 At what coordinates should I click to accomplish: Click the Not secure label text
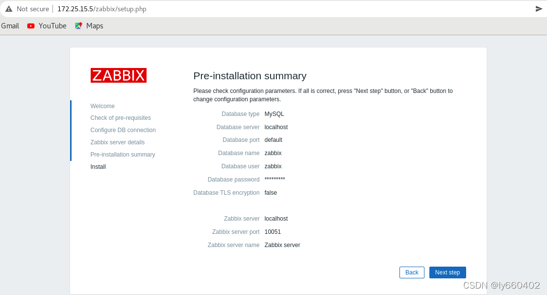click(x=33, y=9)
